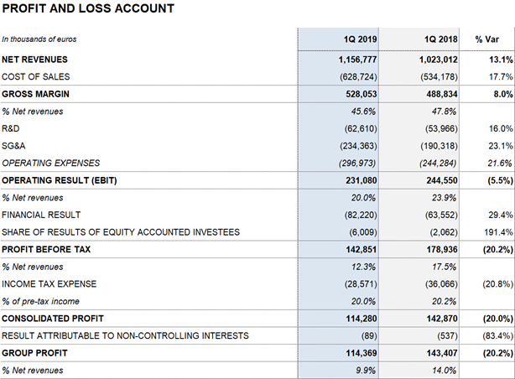
Task: Select CONSOLIDATED PROFIT 114,280 value
Action: 362,319
